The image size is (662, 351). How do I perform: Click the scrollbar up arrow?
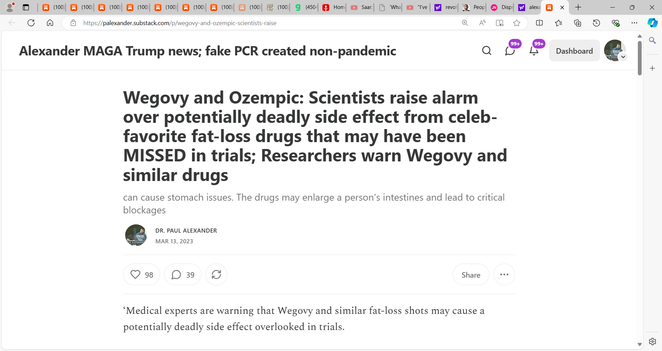640,36
